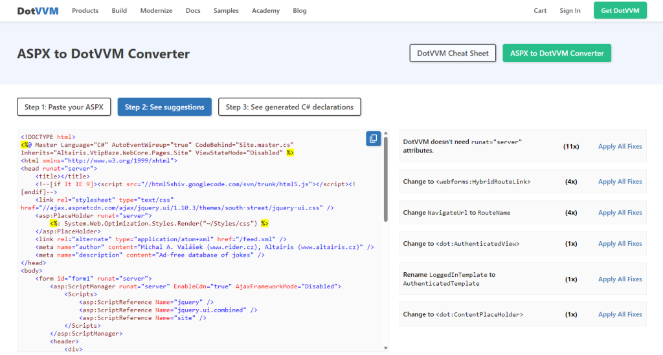
Task: Click "Change to <dot:ContentPlaceHolder>" suggestion text
Action: click(x=463, y=314)
